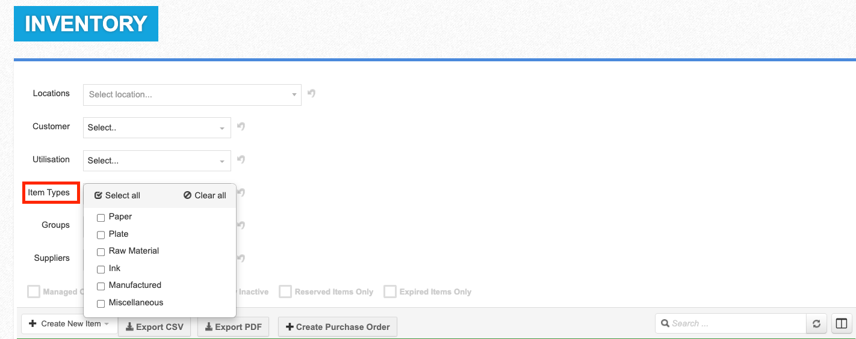The height and width of the screenshot is (339, 856).
Task: Toggle Expired Items Only checkbox
Action: 390,292
